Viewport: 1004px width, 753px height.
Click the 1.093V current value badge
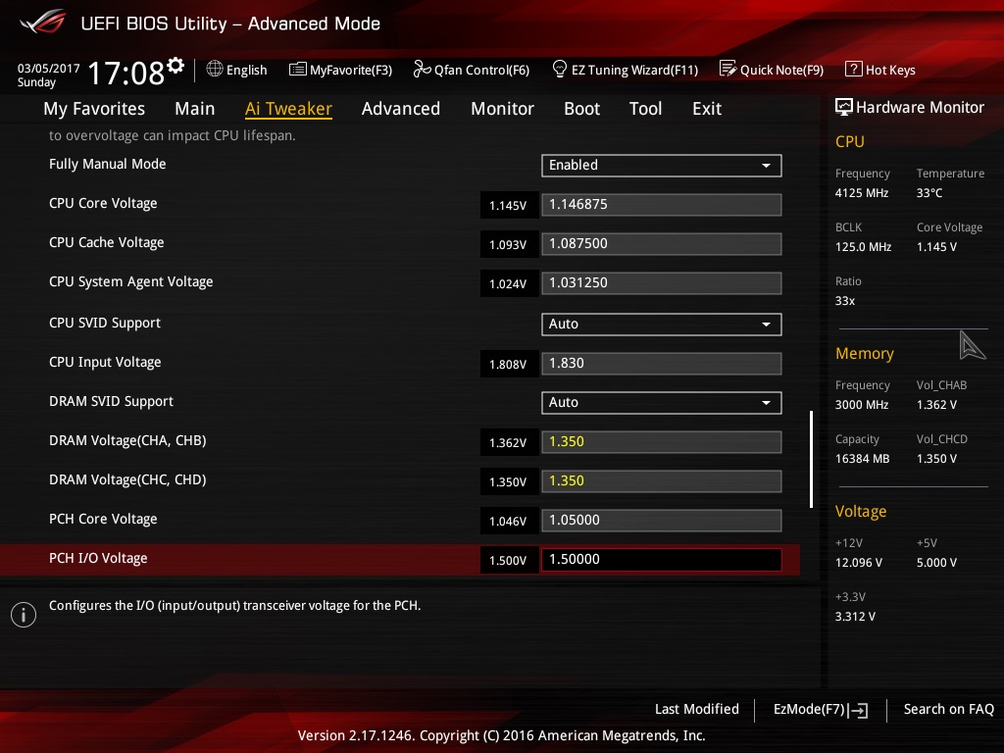click(x=509, y=244)
